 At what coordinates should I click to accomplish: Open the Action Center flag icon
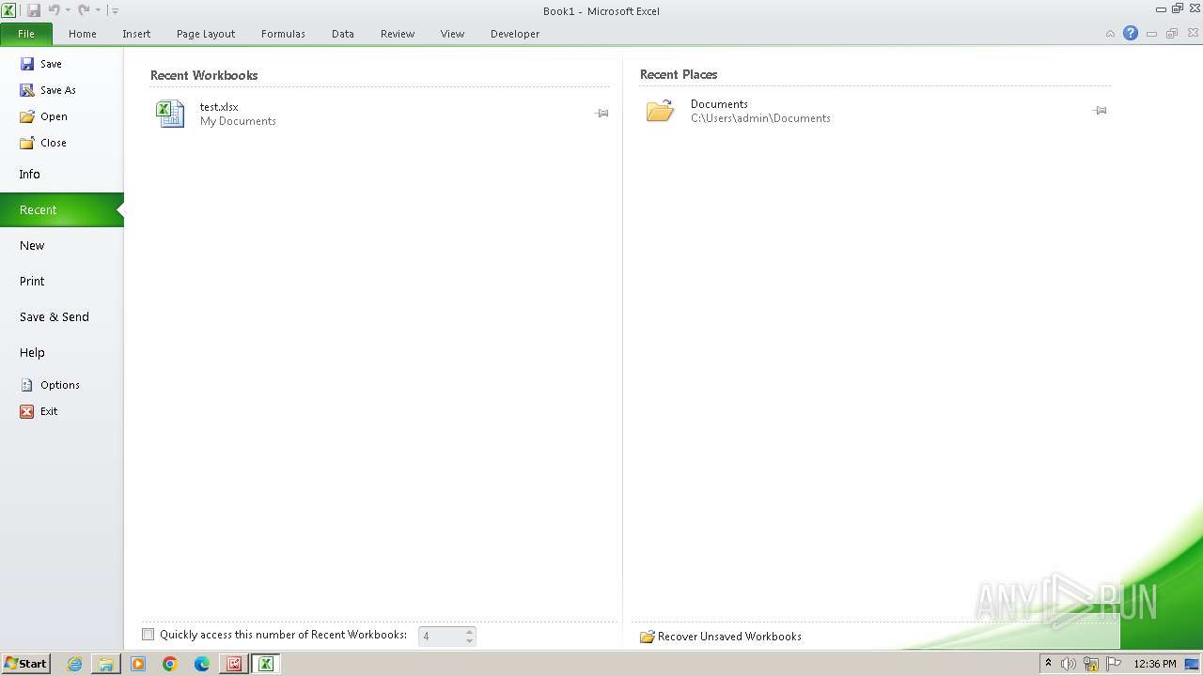(x=1114, y=664)
